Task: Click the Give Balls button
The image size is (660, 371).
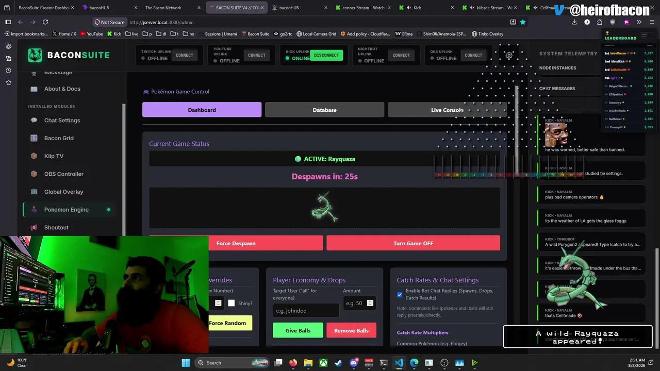Action: pyautogui.click(x=298, y=330)
